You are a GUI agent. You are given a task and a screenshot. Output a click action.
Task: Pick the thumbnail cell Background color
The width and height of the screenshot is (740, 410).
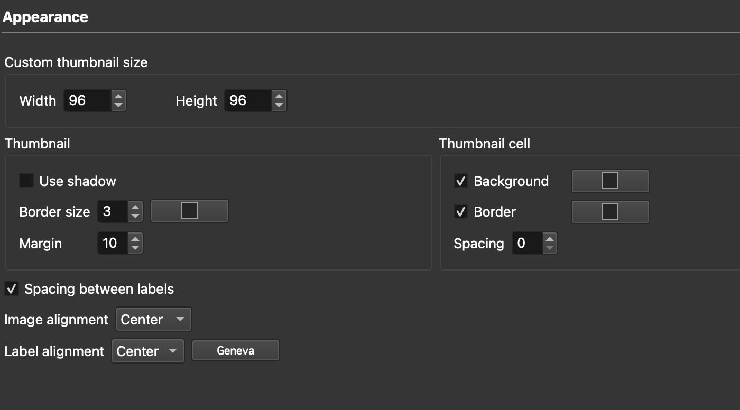610,181
